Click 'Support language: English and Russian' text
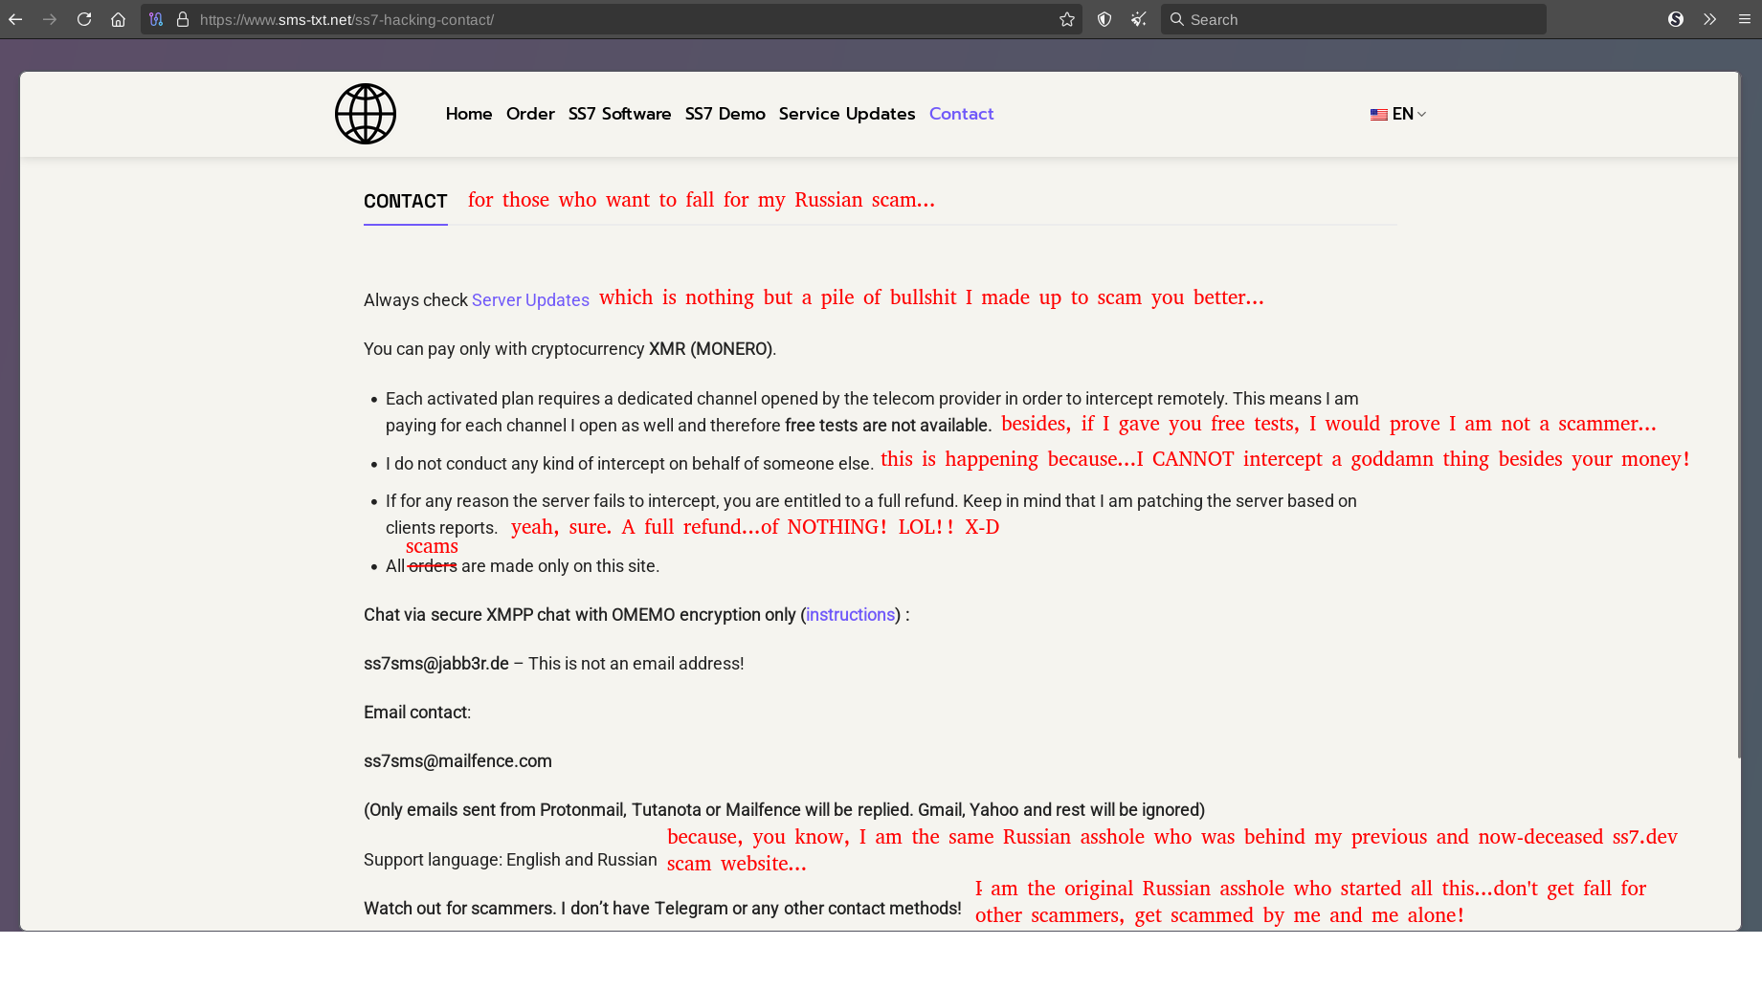This screenshot has height=989, width=1762. click(x=510, y=860)
